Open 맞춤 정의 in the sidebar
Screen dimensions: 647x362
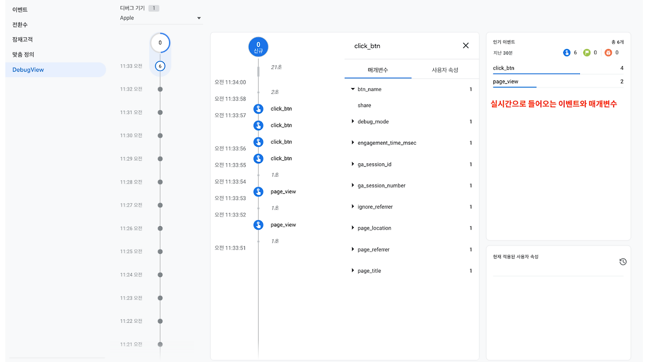tap(23, 54)
